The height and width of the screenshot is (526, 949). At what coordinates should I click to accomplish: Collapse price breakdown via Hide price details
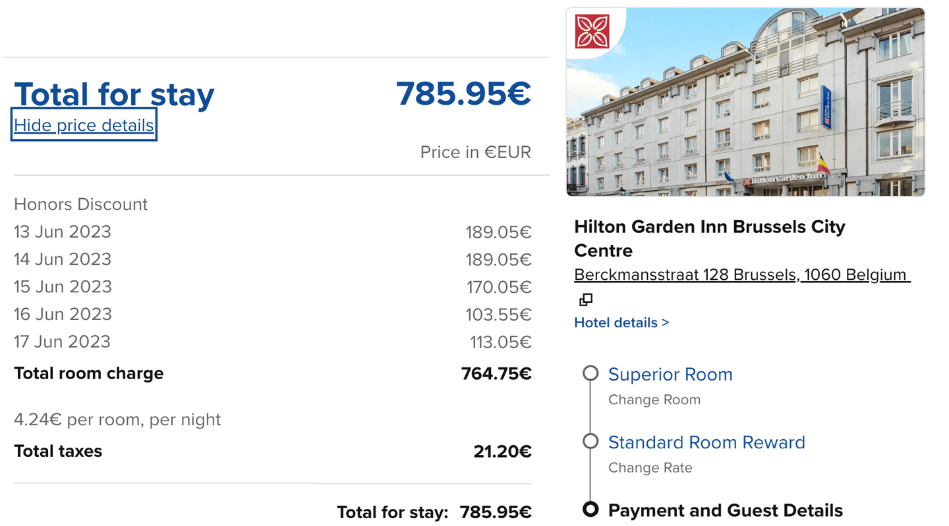pyautogui.click(x=84, y=125)
